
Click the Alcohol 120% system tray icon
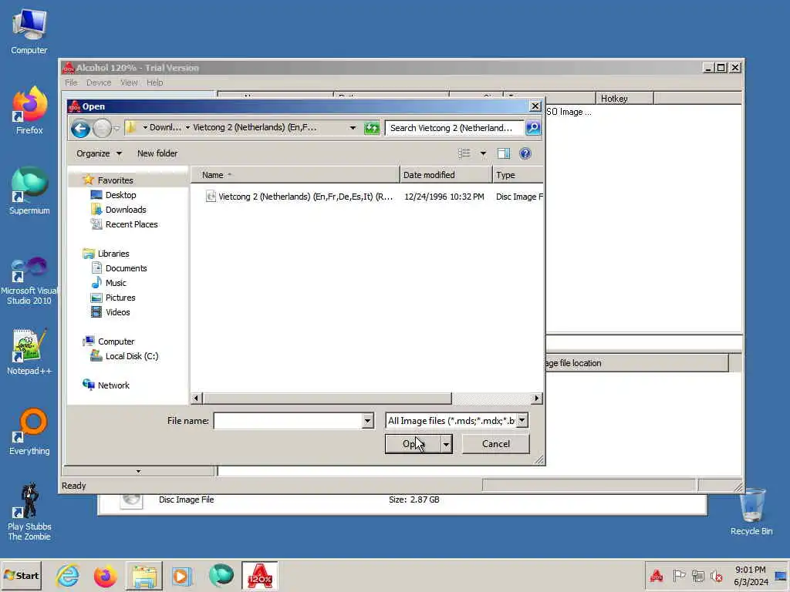click(x=656, y=575)
